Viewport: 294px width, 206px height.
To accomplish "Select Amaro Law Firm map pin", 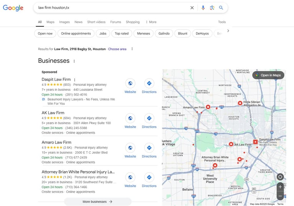I will (208, 107).
